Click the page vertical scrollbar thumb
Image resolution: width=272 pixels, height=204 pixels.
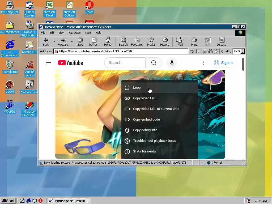coord(243,64)
